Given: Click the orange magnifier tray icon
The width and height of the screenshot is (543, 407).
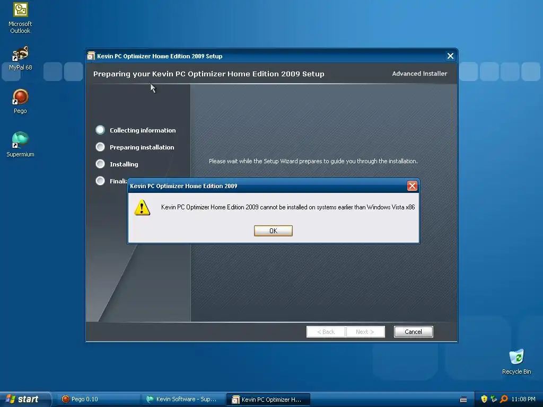Looking at the screenshot, I should (504, 399).
